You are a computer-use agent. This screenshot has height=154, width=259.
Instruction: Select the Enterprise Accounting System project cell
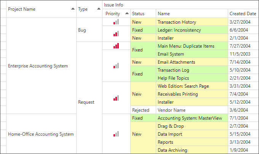38,66
